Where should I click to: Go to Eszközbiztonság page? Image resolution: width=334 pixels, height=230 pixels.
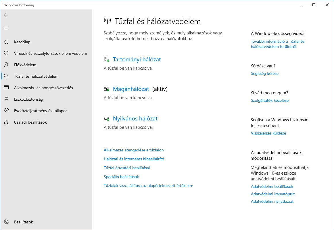click(x=28, y=99)
